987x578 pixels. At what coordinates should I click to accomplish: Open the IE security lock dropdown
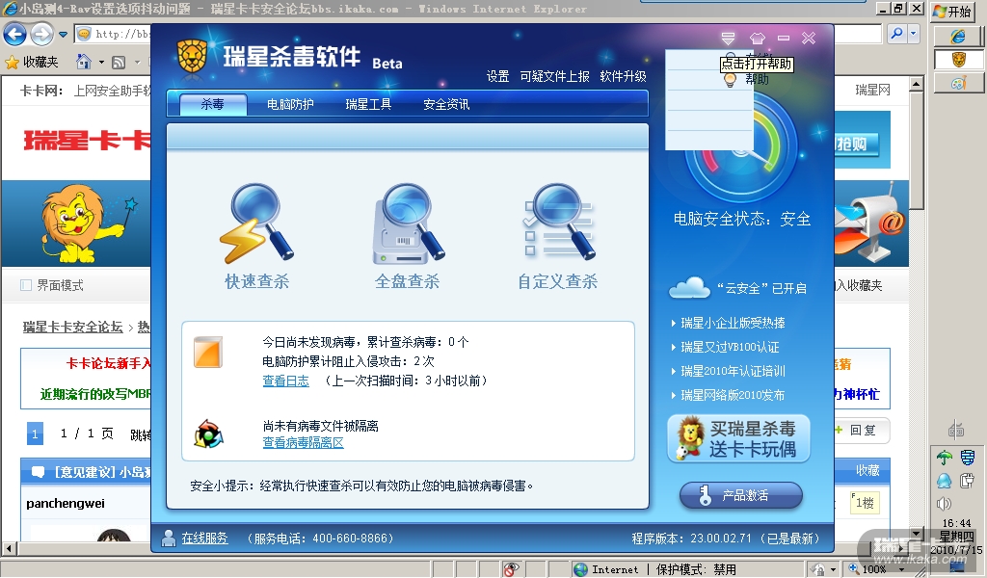834,569
